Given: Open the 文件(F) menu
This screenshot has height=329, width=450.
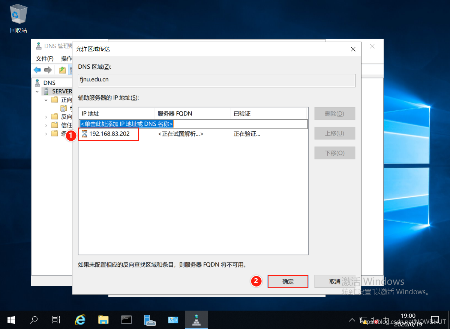Looking at the screenshot, I should coord(45,59).
